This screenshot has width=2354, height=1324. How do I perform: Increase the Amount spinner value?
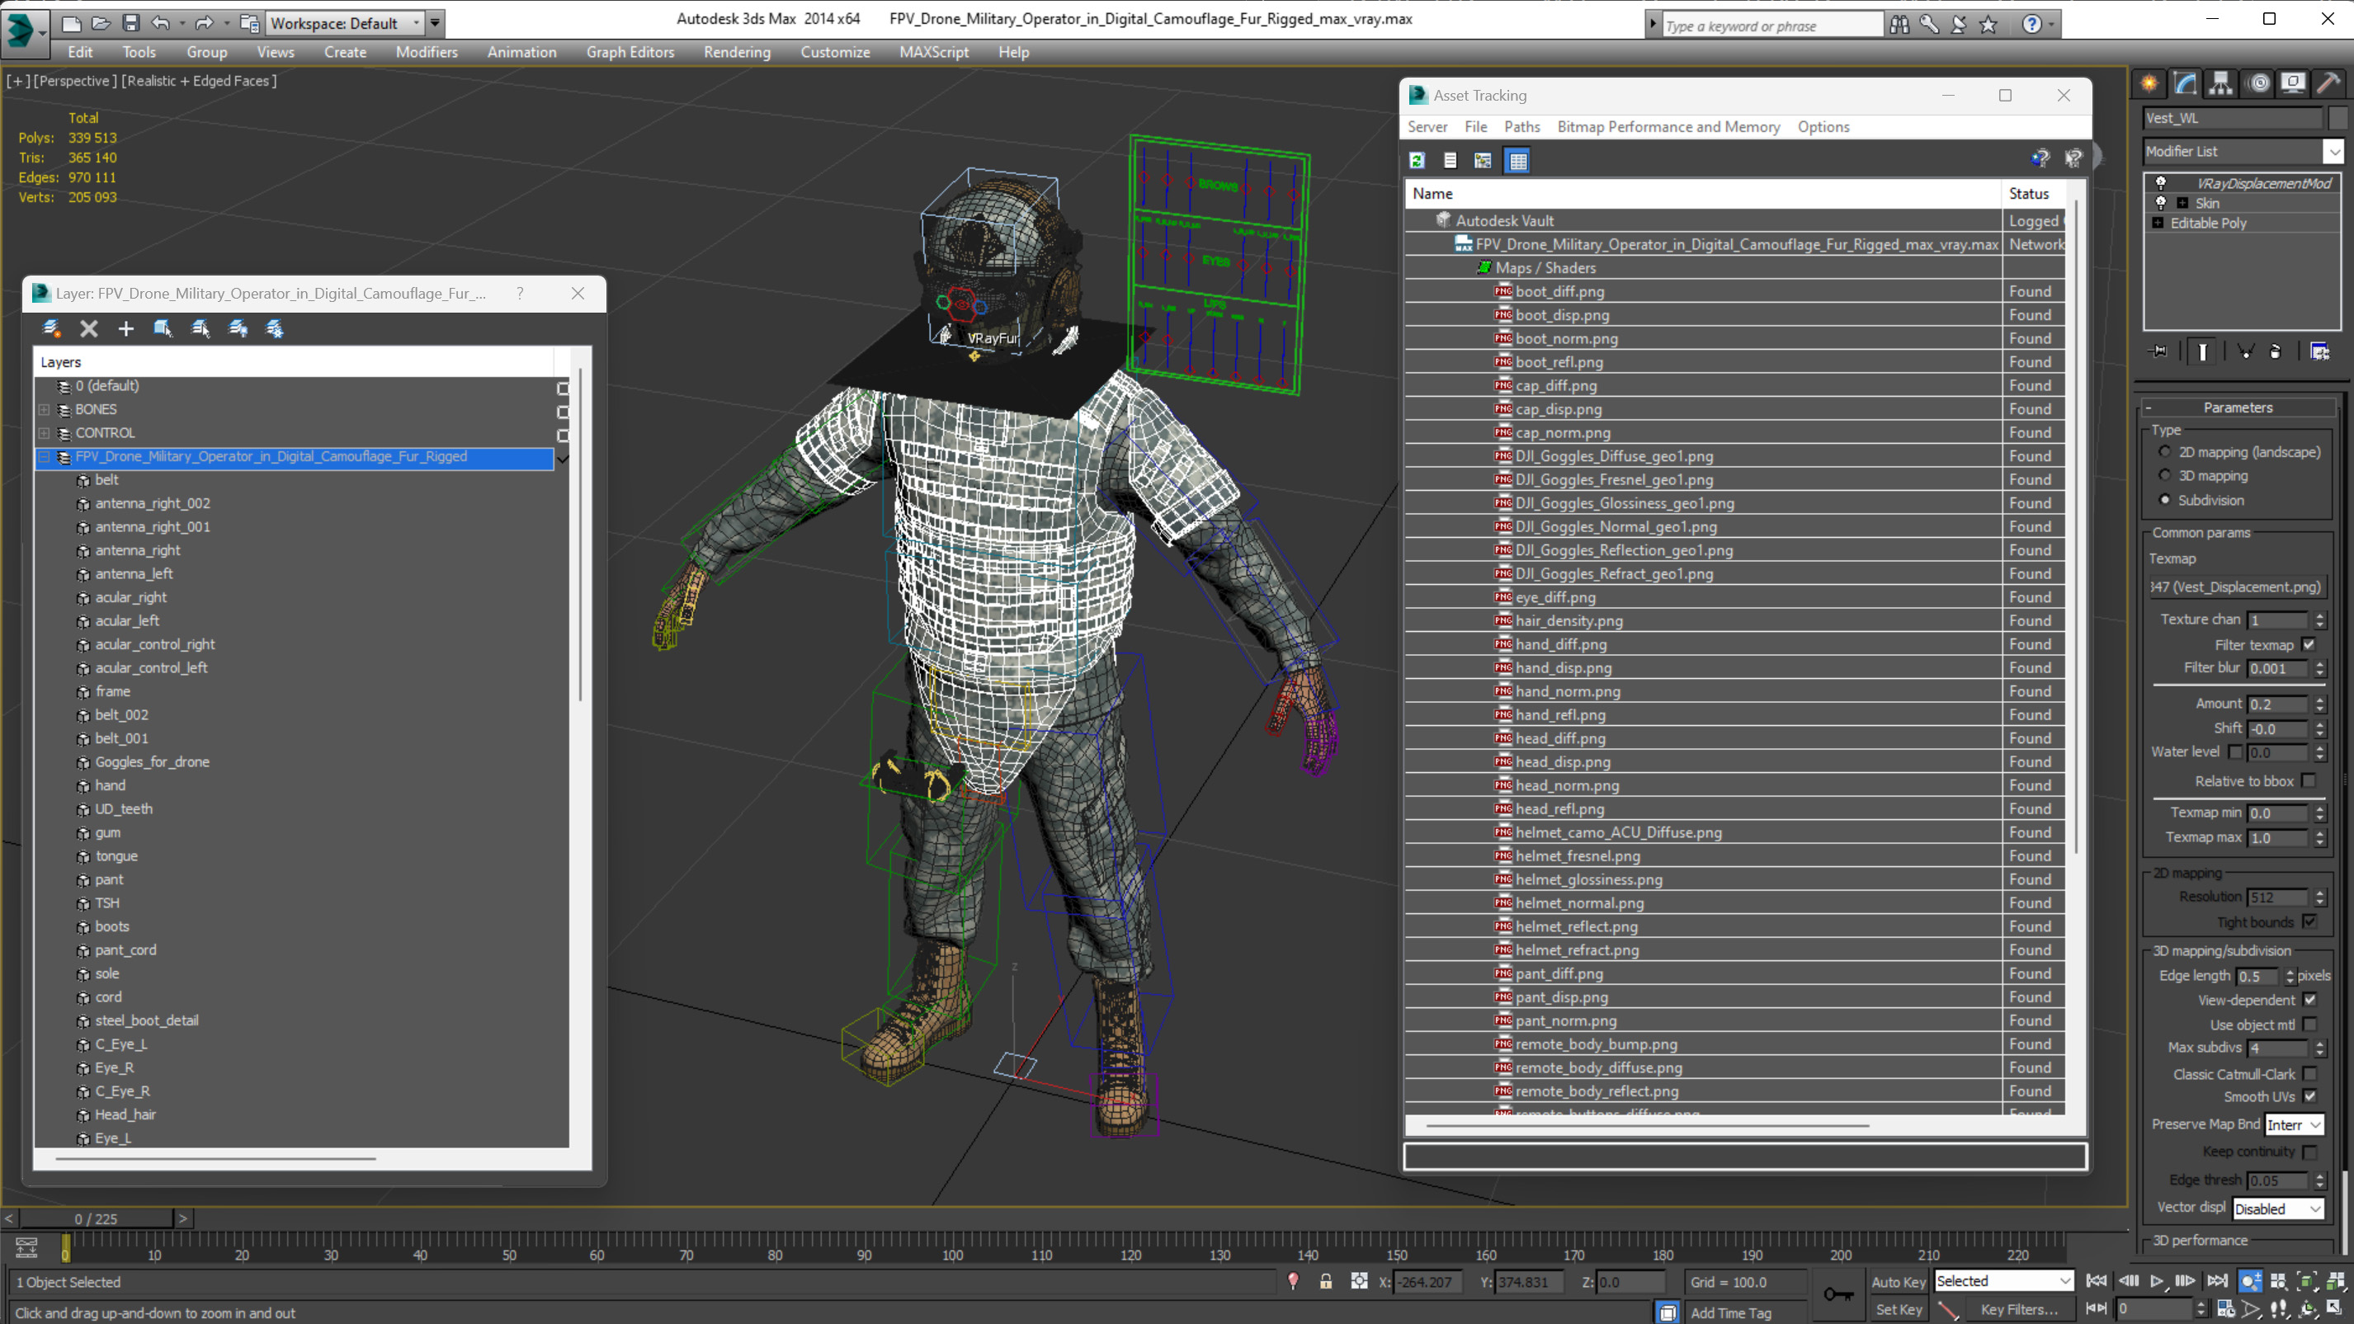[2319, 700]
